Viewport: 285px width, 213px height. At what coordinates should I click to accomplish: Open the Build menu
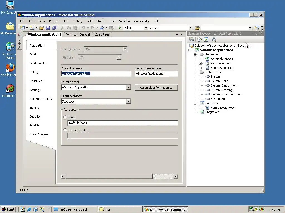tap(66, 21)
